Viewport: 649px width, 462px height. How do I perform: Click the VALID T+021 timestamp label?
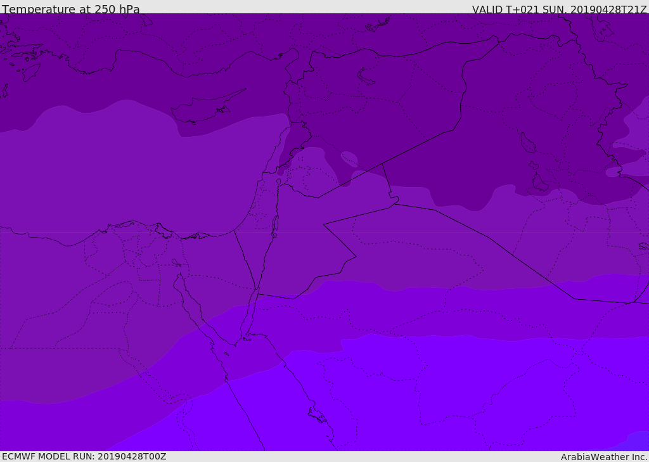(x=559, y=10)
